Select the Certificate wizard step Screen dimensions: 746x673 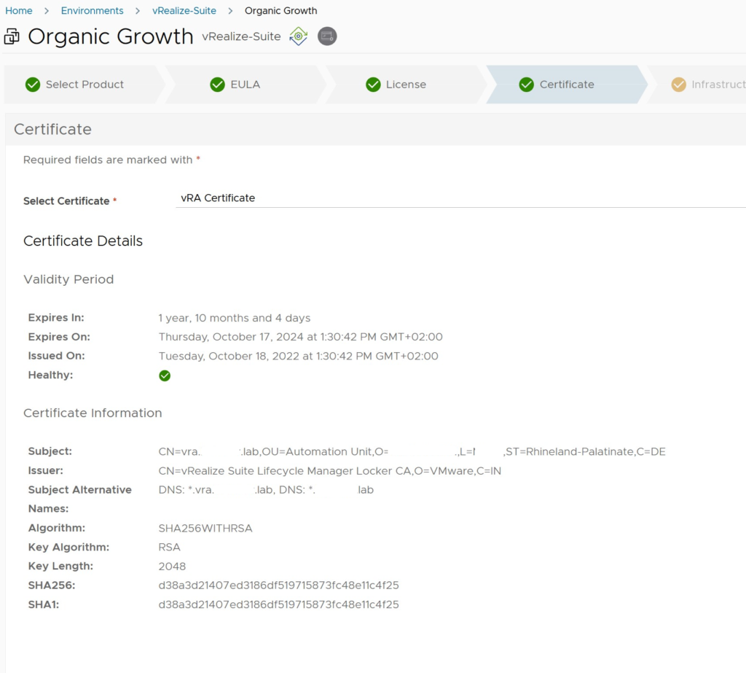click(566, 85)
